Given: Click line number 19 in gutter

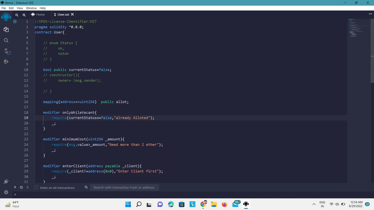Looking at the screenshot, I should click(26, 118).
